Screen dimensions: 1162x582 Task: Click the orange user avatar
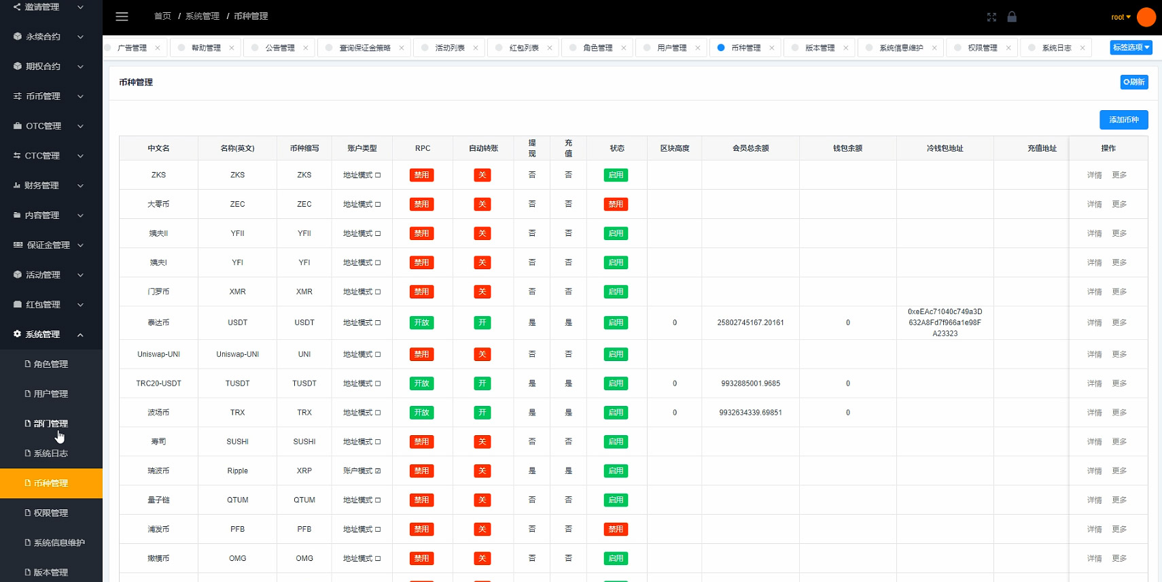pos(1146,17)
